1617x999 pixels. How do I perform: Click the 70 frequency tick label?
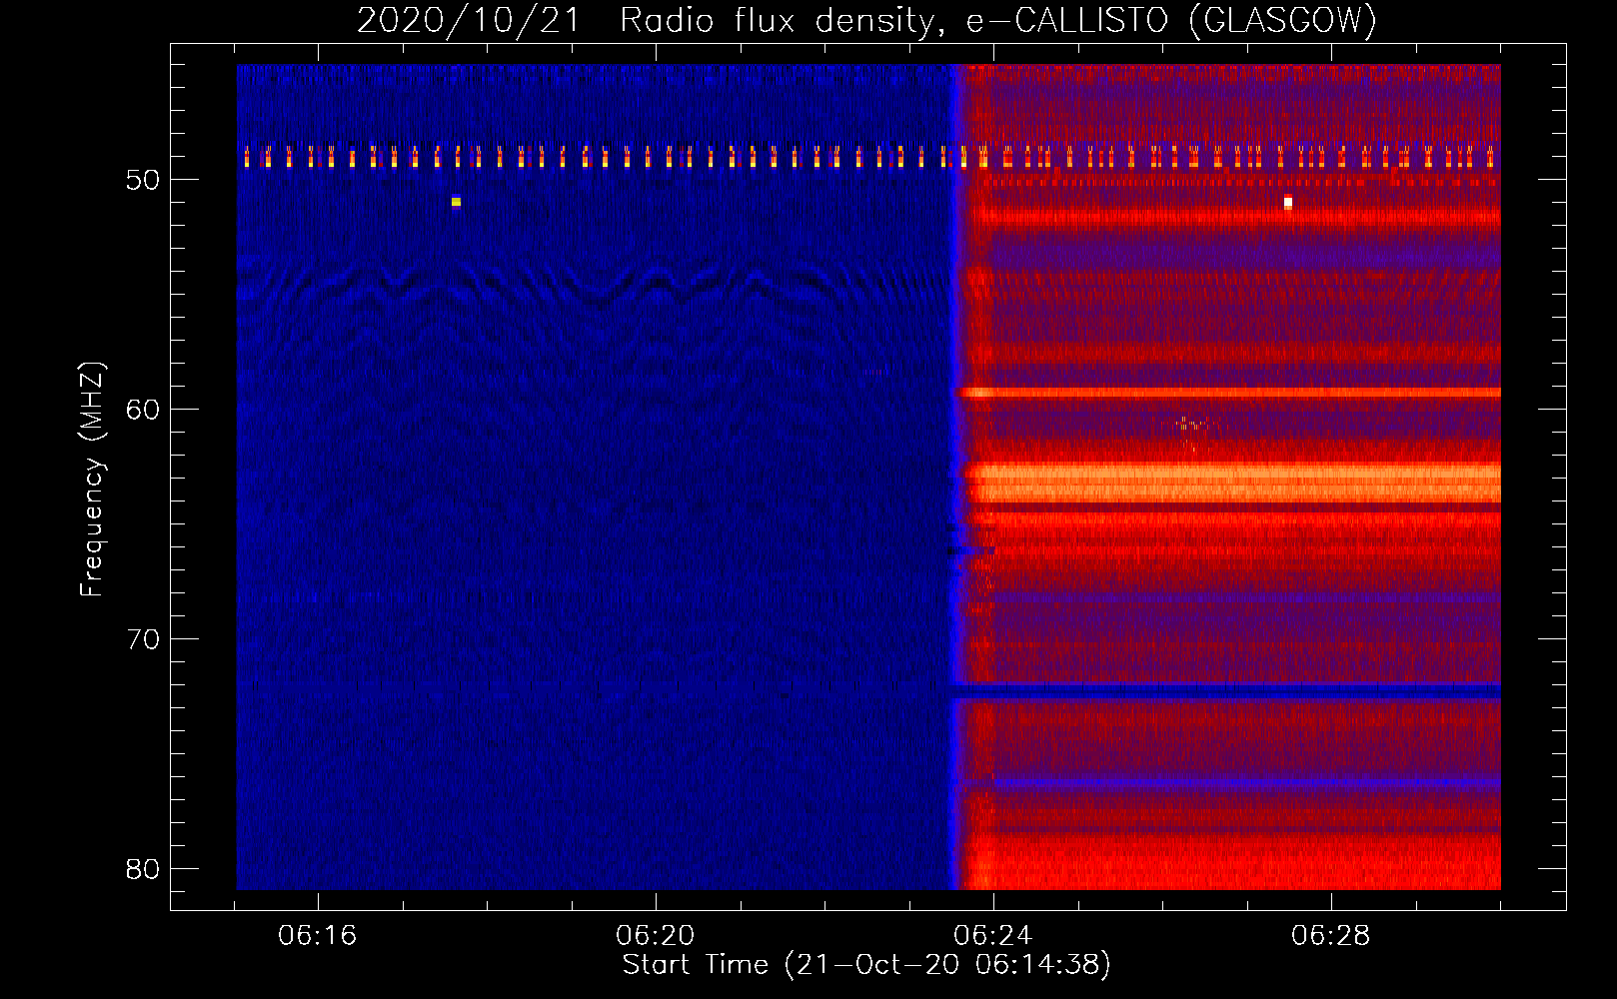click(144, 639)
